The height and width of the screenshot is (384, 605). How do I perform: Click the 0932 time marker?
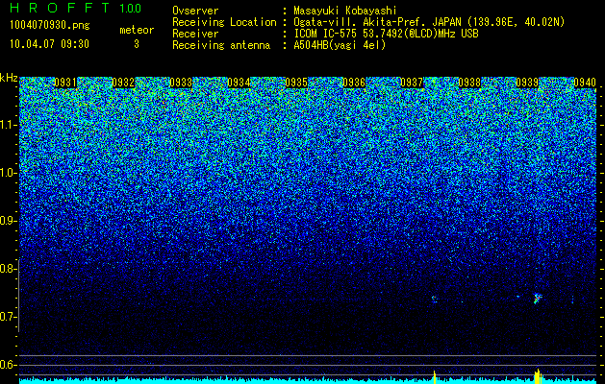(123, 83)
